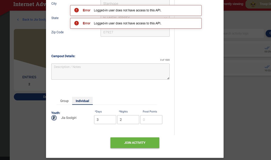Click the error icon on the first API message
Viewport: 271px width, 160px height.
pyautogui.click(x=76, y=10)
